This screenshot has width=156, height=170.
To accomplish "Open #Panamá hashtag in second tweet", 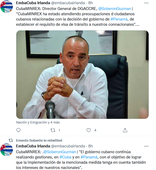I will pos(89,157).
